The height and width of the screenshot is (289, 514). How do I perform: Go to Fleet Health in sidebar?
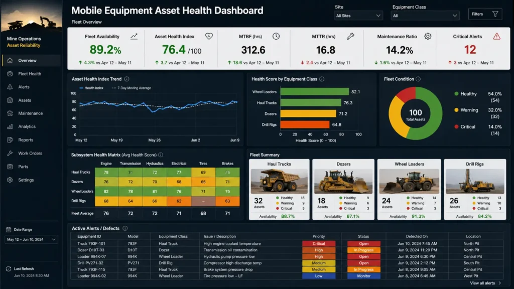31,74
